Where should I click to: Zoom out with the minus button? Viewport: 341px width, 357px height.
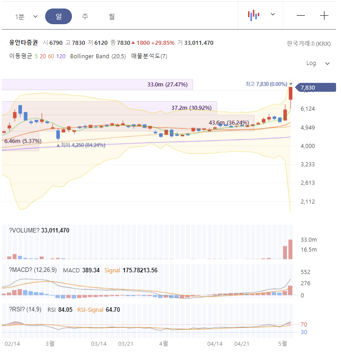tap(301, 16)
